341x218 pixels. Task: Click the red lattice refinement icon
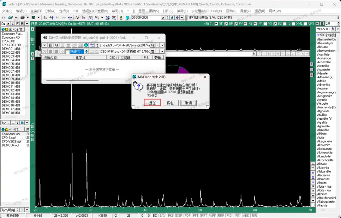click(x=114, y=18)
